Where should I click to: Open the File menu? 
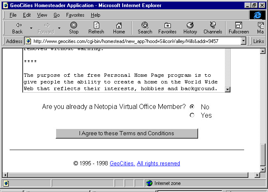click(x=13, y=15)
